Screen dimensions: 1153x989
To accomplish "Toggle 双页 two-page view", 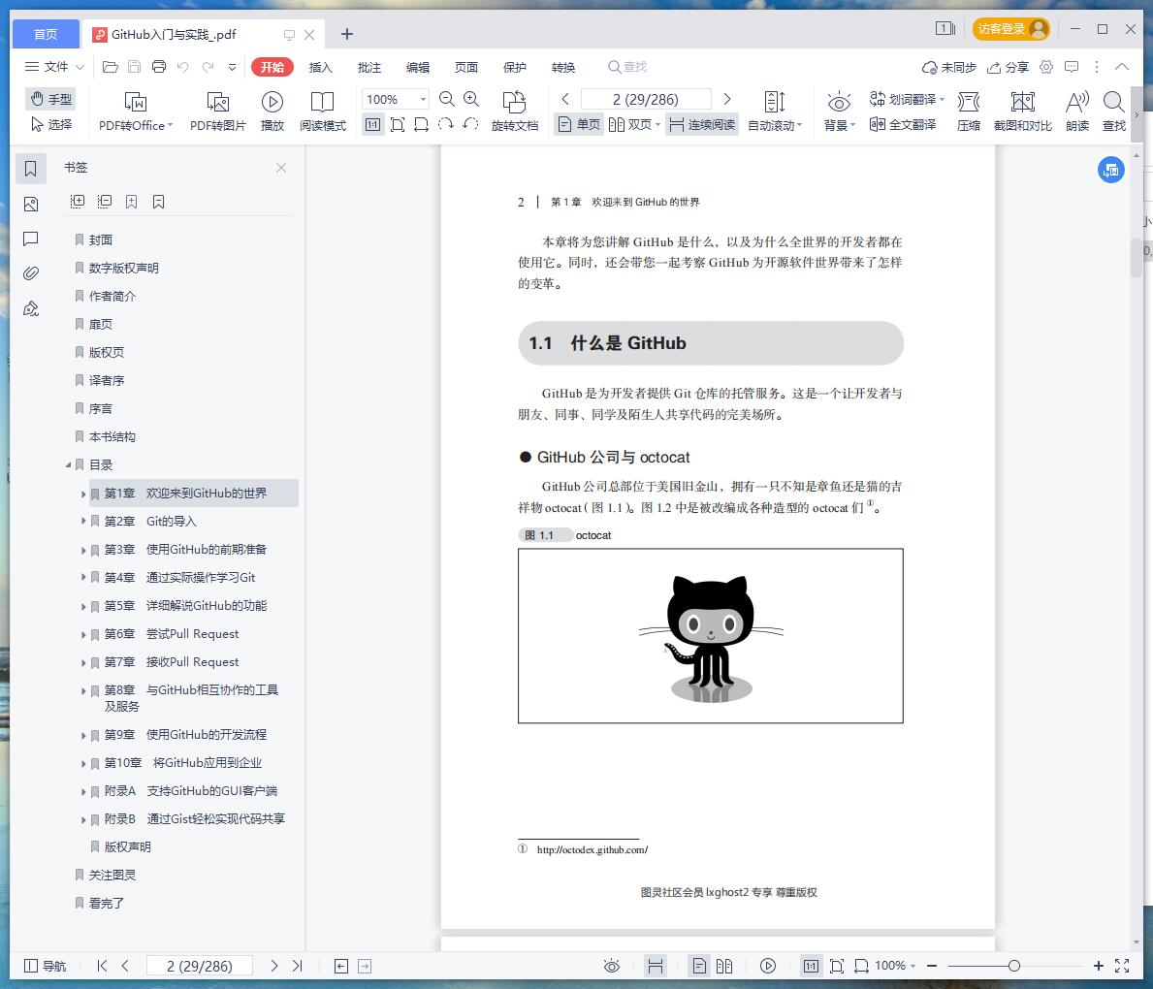I will [634, 124].
